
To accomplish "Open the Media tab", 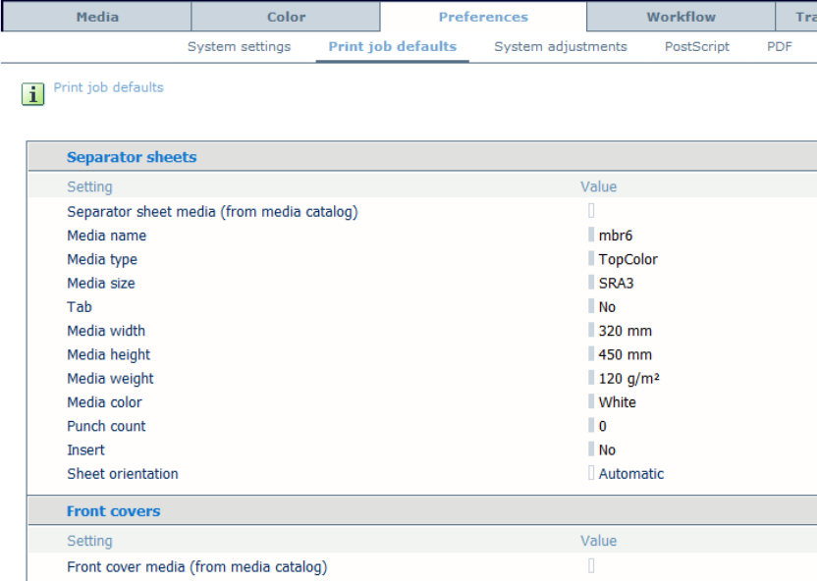I will click(x=97, y=17).
